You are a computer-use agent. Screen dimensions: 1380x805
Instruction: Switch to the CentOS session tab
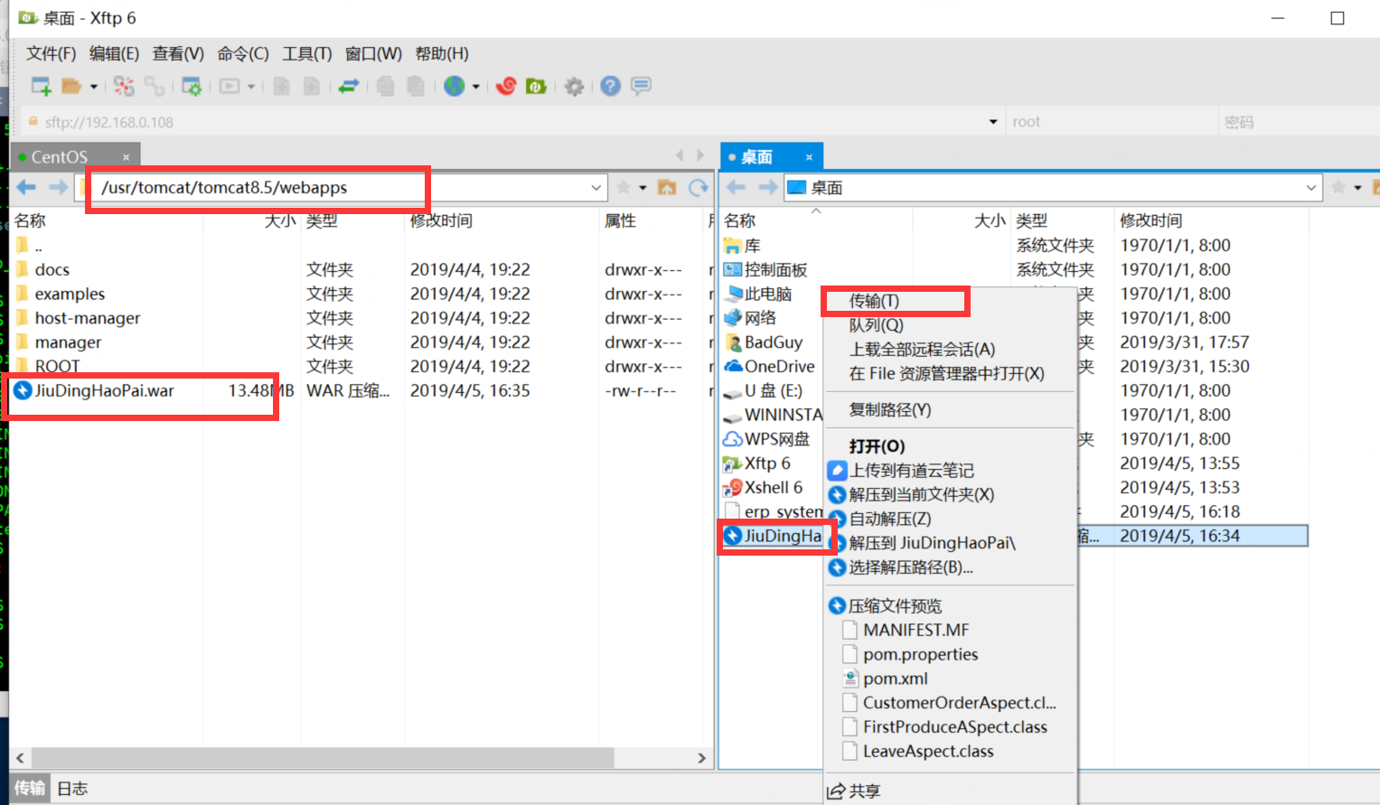point(60,157)
